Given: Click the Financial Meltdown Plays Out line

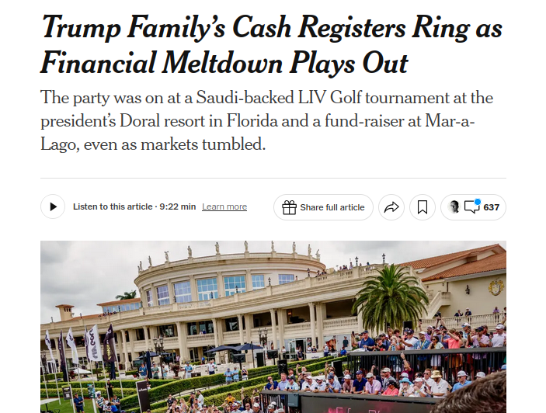Looking at the screenshot, I should [x=224, y=64].
